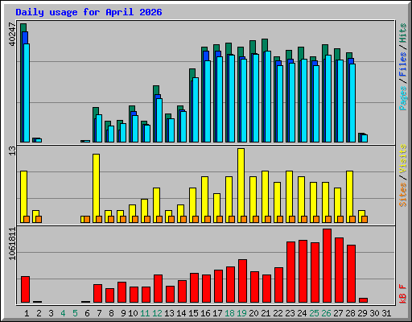Click day label 21 on the x-axis
Screen dimensions: 412x322
pos(266,313)
